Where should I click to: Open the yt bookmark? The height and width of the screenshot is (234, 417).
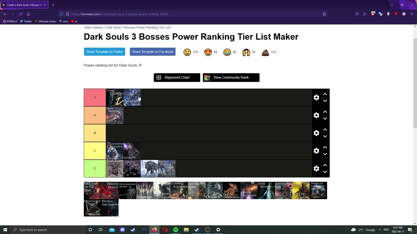click(x=74, y=21)
